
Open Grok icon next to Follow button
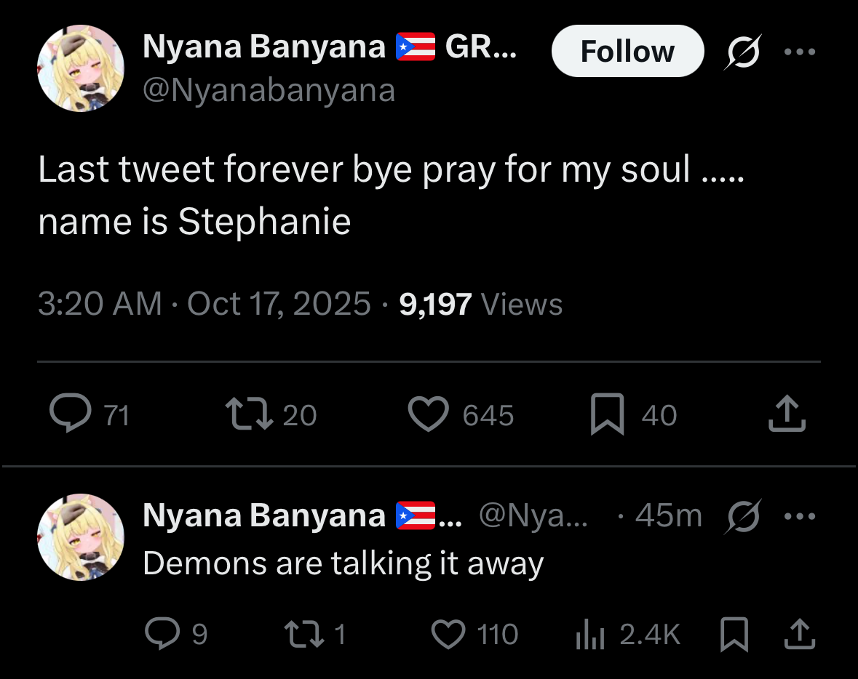coord(743,52)
